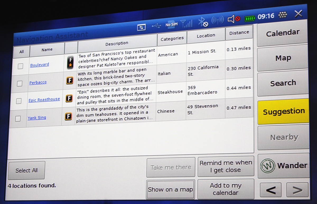Viewport: 317px width, 204px height.
Task: Click the F icon beside Yank Sing
Action: coord(68,116)
